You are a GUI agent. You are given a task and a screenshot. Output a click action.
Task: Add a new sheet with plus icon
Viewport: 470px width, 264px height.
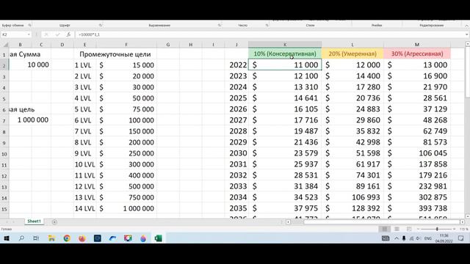click(54, 221)
